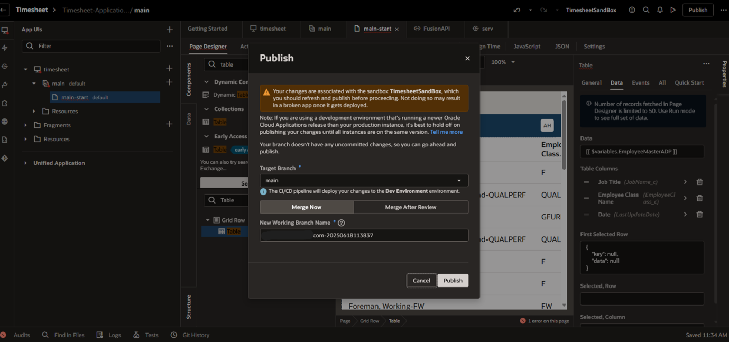Add new App UI with plus icon
This screenshot has width=729, height=342.
tap(169, 30)
